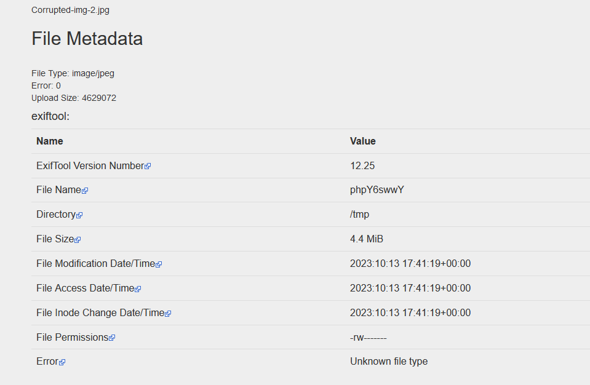Click the File Metadata heading
The height and width of the screenshot is (385, 590).
point(87,39)
